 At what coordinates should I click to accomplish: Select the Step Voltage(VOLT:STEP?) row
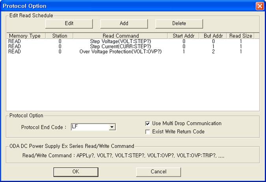[120, 41]
